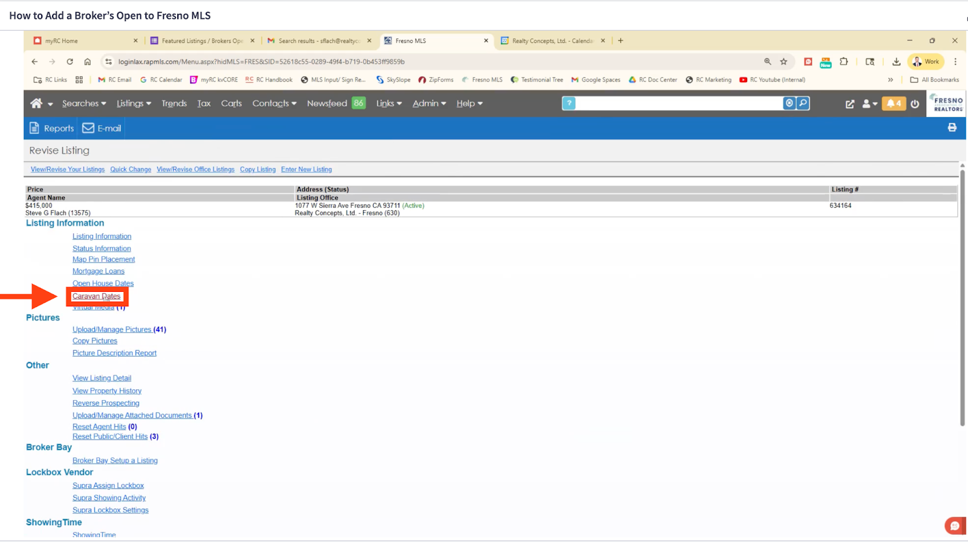
Task: Open the external link popout icon
Action: (x=850, y=104)
